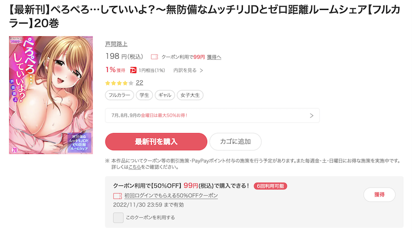The image size is (412, 232).
Task: Click the star rating icons
Action: [x=119, y=83]
